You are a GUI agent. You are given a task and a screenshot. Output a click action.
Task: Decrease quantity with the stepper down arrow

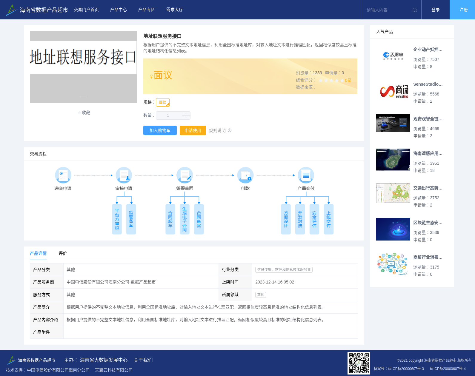pos(186,118)
